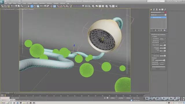This screenshot has height=104, width=185.
Task: Activate the Select and Scale tool
Action: 38,6
